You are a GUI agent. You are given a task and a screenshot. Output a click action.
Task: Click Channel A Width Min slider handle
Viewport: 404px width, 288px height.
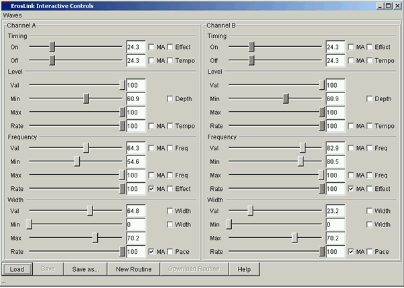click(x=29, y=224)
